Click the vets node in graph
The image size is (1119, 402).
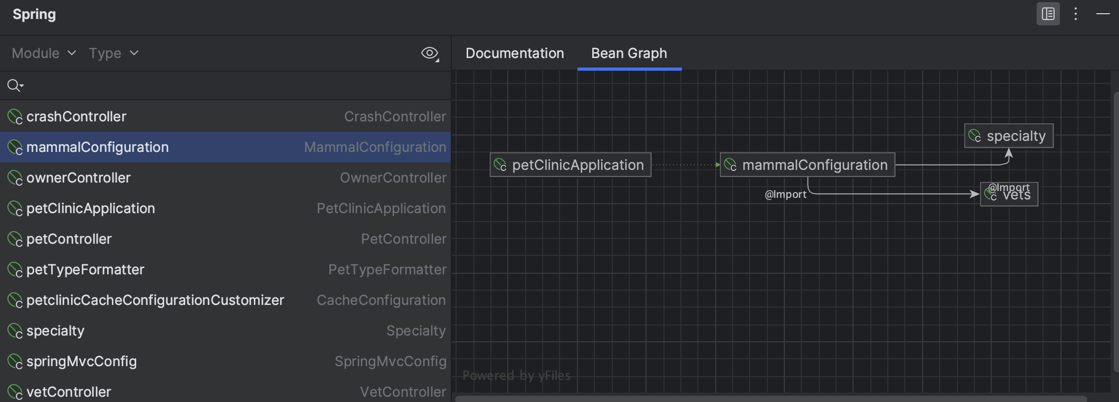[x=1009, y=195]
